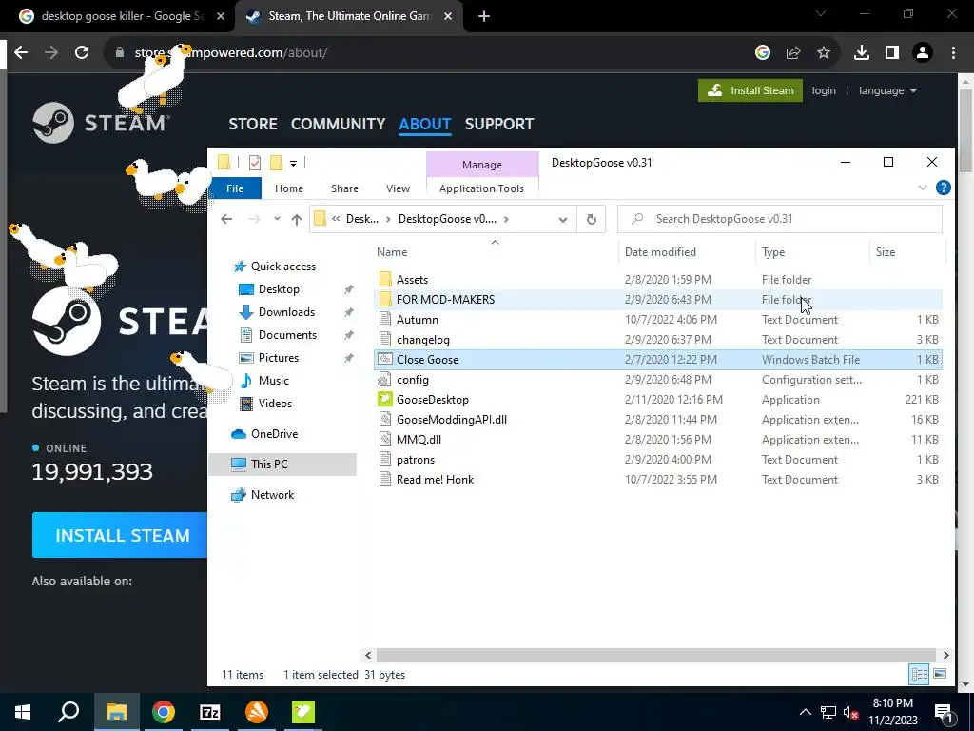Click the login link on Steam
Image resolution: width=974 pixels, height=731 pixels.
[x=824, y=90]
